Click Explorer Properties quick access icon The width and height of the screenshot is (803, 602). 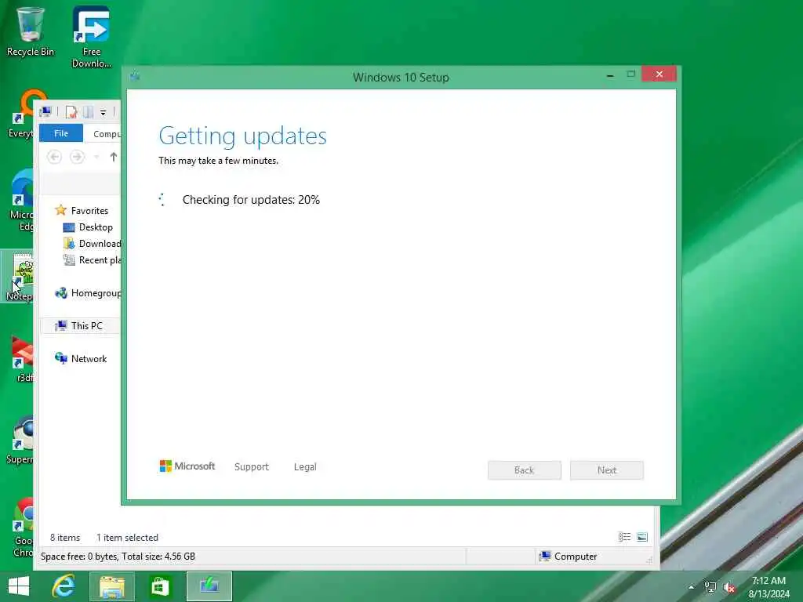pyautogui.click(x=71, y=111)
